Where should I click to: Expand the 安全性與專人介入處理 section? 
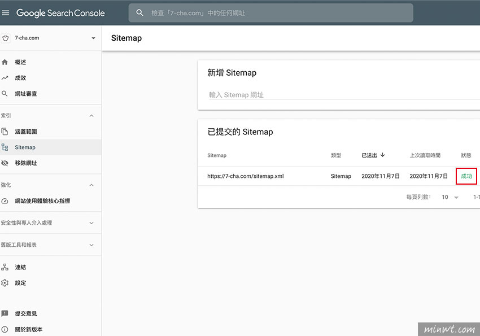tap(91, 222)
